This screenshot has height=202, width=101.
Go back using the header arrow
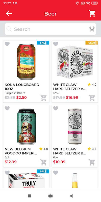coord(9,13)
